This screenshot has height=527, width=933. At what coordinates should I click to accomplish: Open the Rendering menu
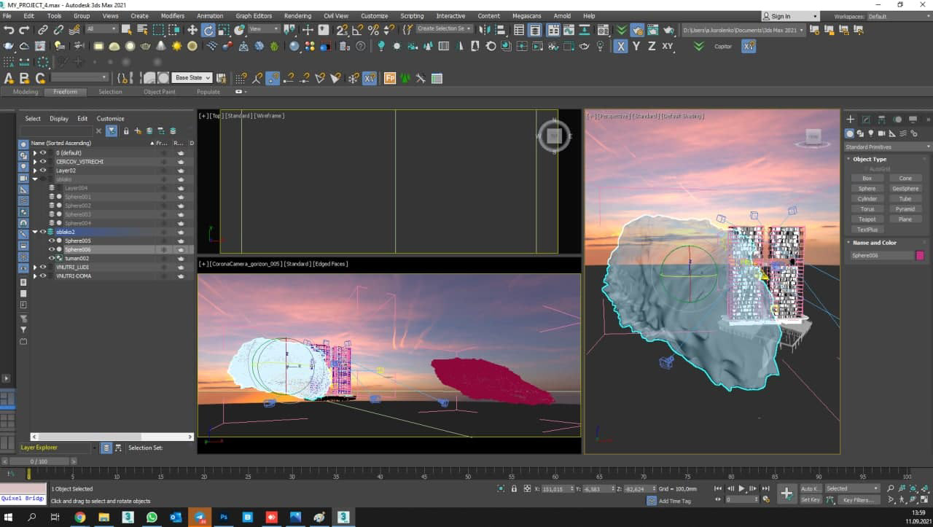point(297,15)
